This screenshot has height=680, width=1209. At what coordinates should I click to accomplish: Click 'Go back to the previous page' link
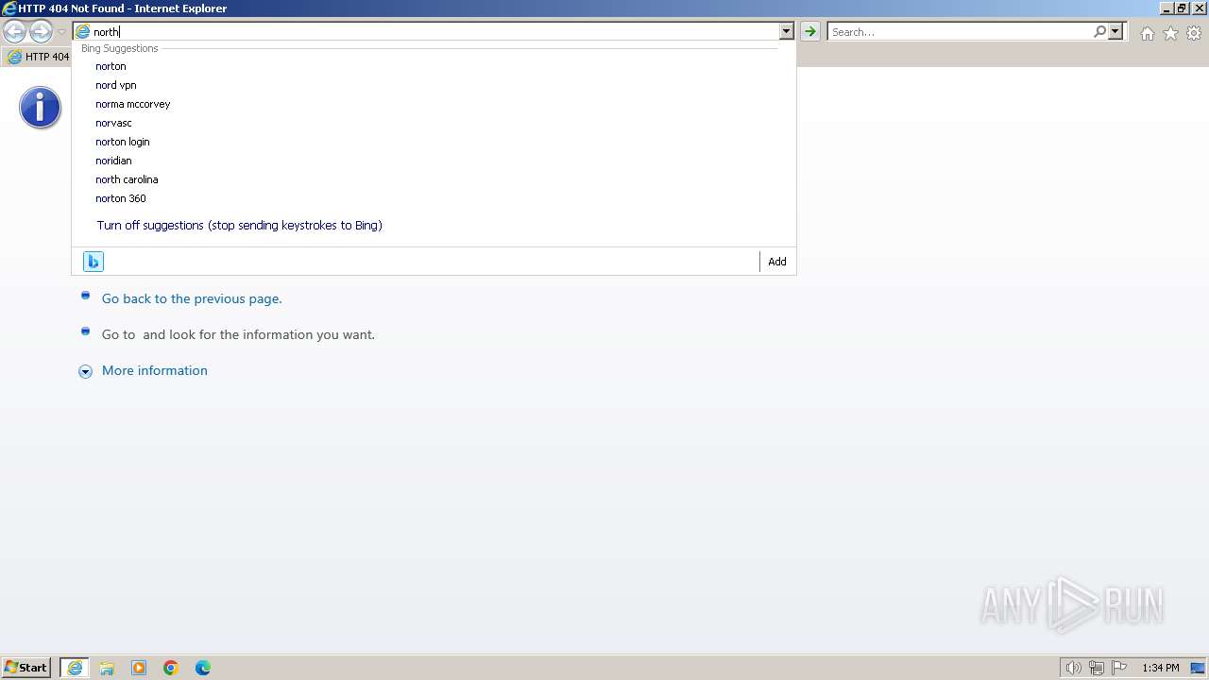pos(192,298)
